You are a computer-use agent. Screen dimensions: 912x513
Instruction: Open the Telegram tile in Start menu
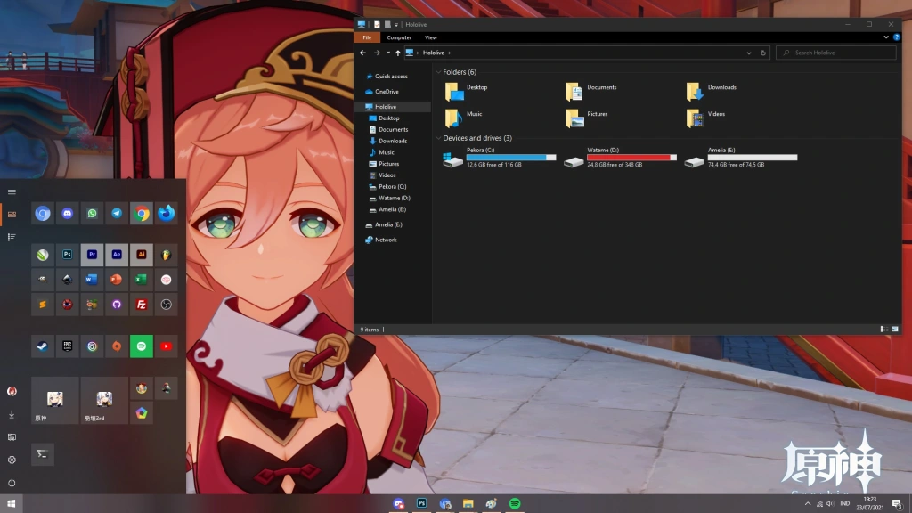click(x=117, y=214)
